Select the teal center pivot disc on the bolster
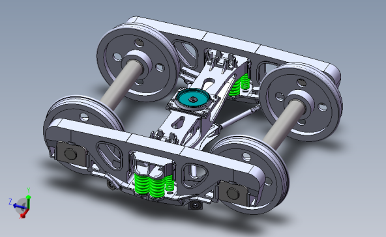The height and width of the screenshot is (237, 386). [x=193, y=98]
